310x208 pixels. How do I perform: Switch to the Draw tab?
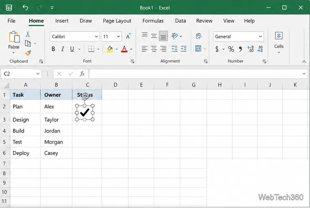coord(86,21)
